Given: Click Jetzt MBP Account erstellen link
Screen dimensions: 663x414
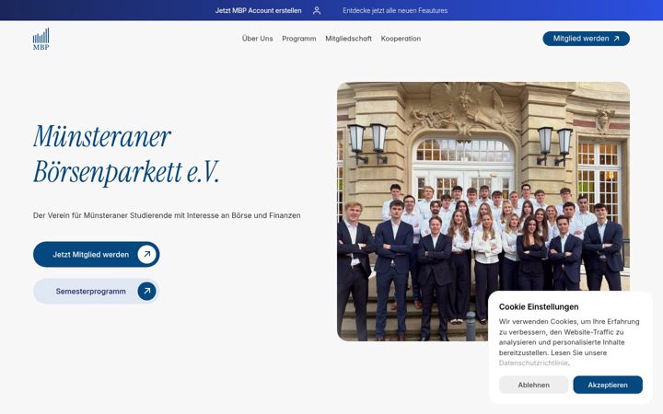Looking at the screenshot, I should [x=259, y=10].
